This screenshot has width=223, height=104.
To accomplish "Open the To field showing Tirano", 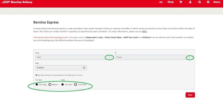I will (x=154, y=57).
